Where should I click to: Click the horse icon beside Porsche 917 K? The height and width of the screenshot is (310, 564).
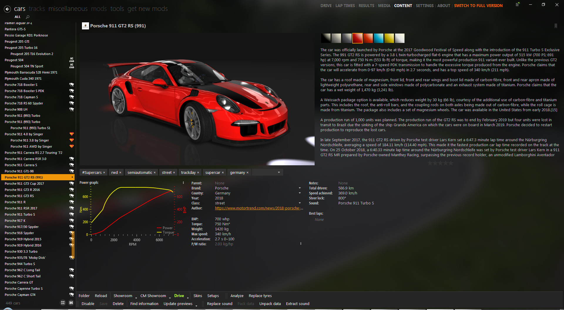[x=71, y=221]
